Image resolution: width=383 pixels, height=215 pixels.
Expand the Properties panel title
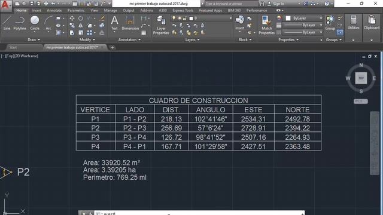pyautogui.click(x=288, y=39)
